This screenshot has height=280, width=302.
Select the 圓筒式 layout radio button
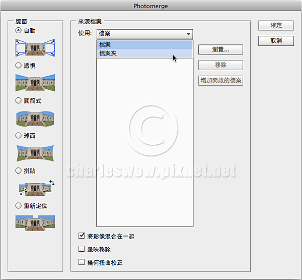(x=18, y=100)
